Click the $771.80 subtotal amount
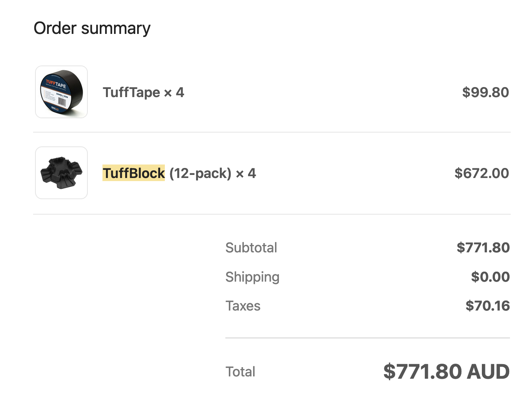The image size is (530, 403). 483,248
